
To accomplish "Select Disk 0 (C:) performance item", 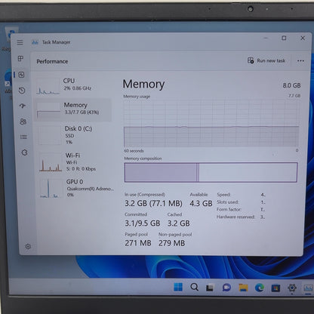I will (x=74, y=135).
